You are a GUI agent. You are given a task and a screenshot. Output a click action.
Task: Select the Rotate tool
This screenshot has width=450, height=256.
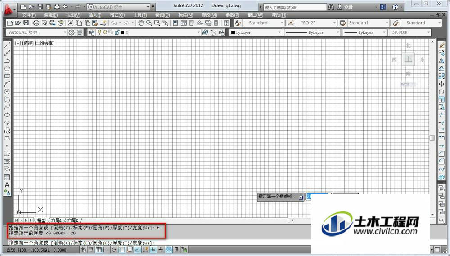pyautogui.click(x=442, y=92)
